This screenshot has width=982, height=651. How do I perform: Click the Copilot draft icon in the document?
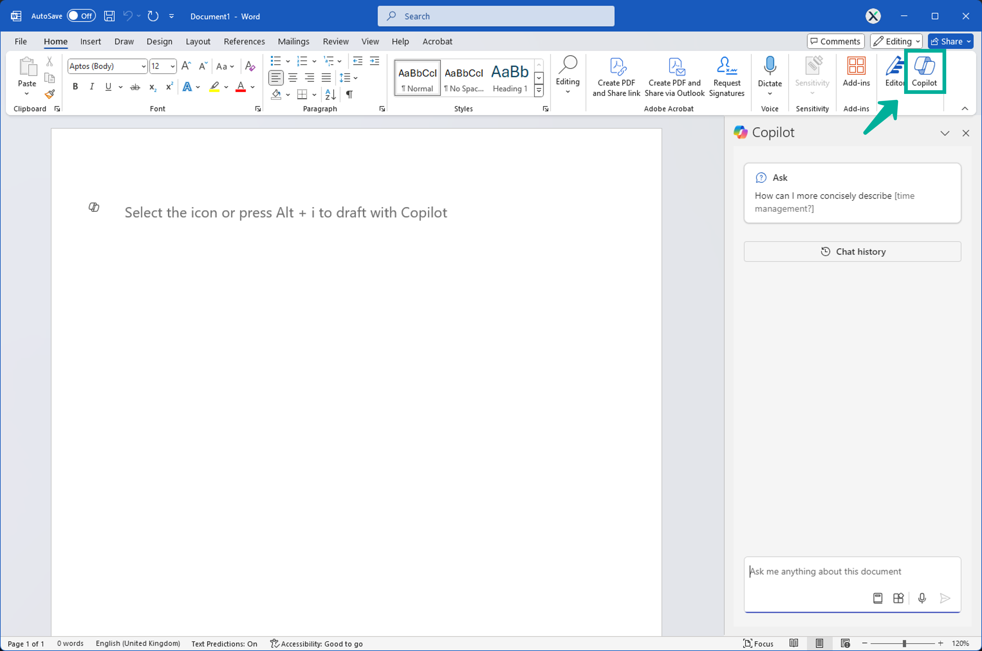coord(94,207)
